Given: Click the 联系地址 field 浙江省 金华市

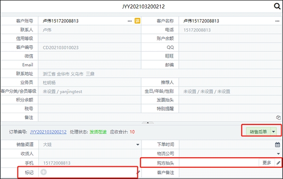Looking at the screenshot, I should pos(160,74).
